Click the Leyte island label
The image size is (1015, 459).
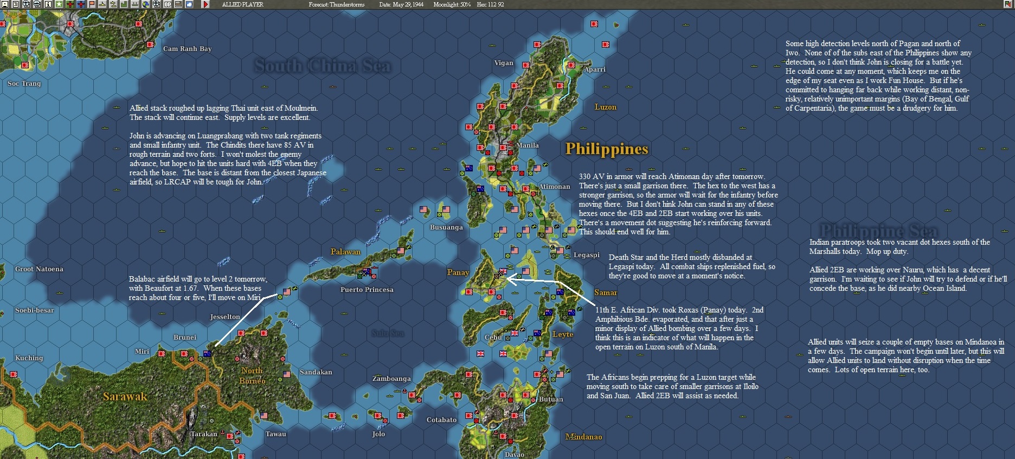tap(563, 334)
